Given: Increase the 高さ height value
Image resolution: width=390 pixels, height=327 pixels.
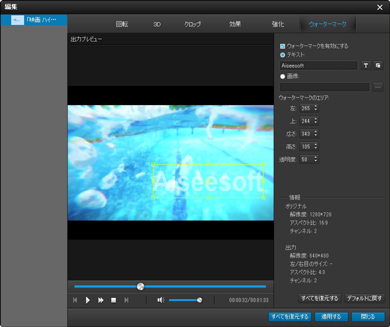Looking at the screenshot, I should pos(316,145).
